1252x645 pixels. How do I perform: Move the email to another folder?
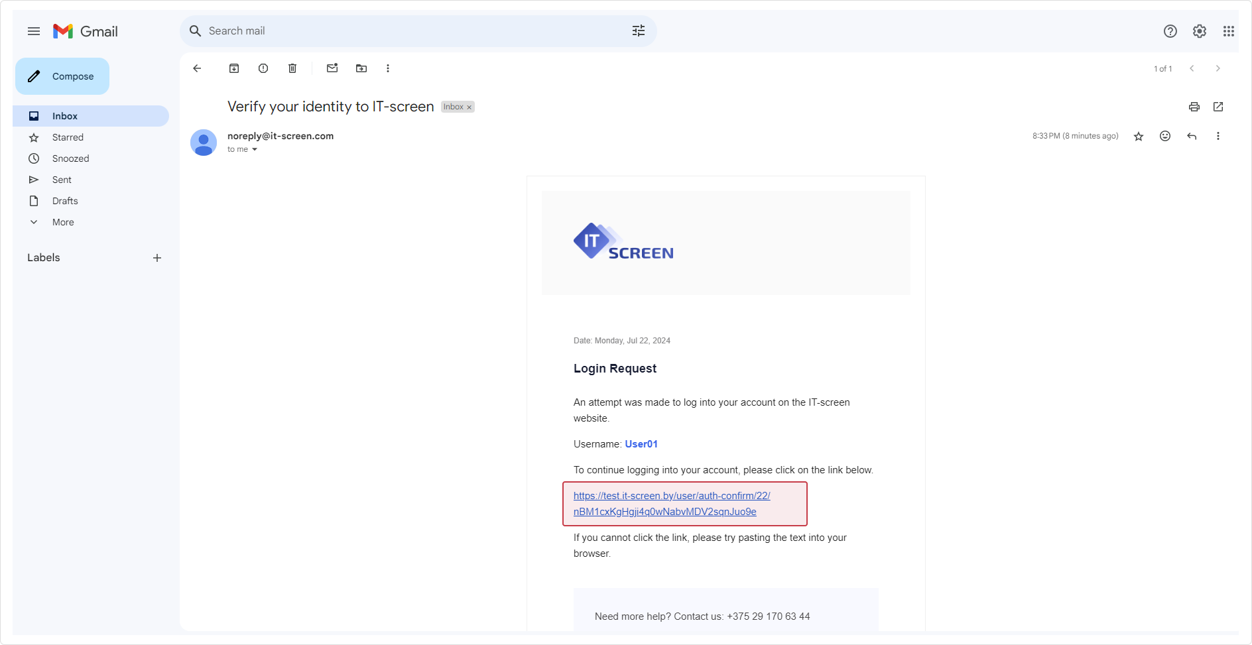[361, 68]
